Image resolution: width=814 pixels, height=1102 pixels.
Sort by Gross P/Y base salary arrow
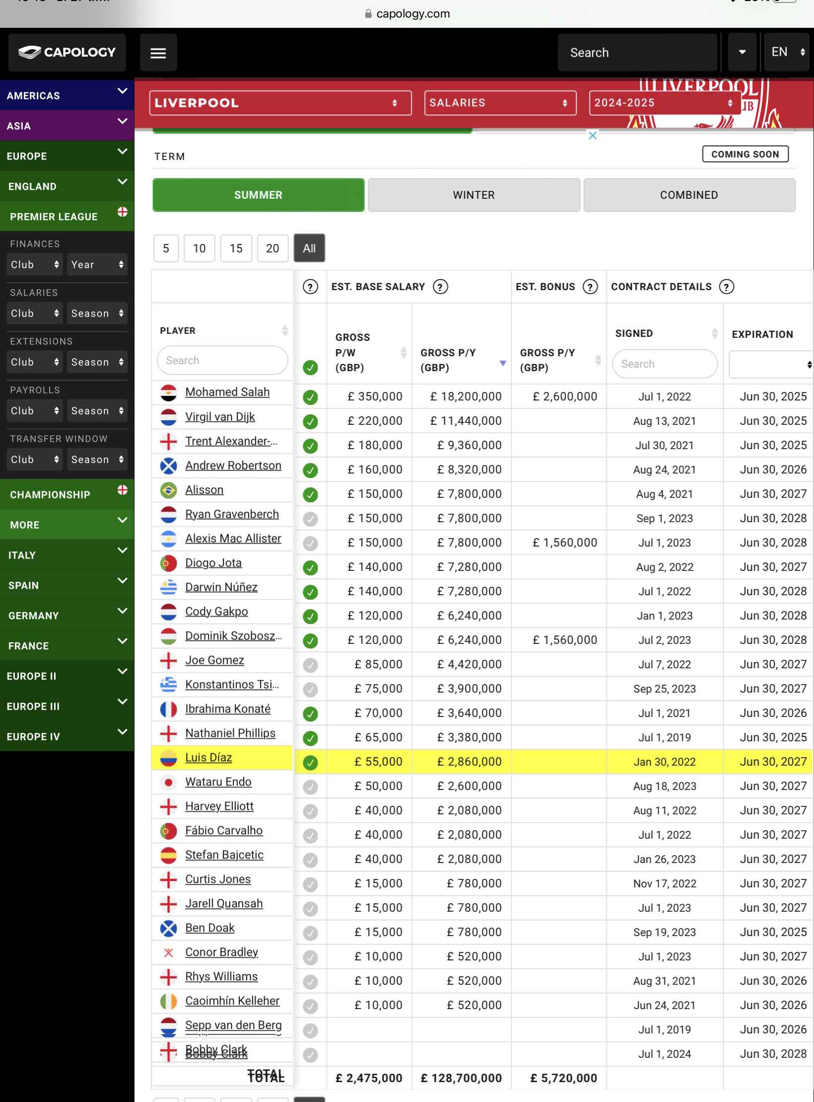coord(503,363)
